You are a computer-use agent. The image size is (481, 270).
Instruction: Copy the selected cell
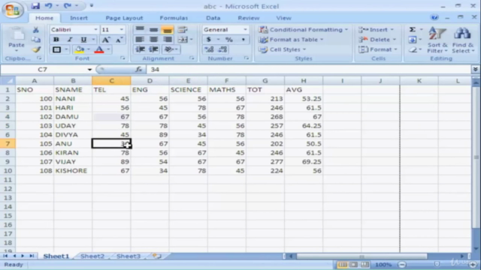(36, 40)
